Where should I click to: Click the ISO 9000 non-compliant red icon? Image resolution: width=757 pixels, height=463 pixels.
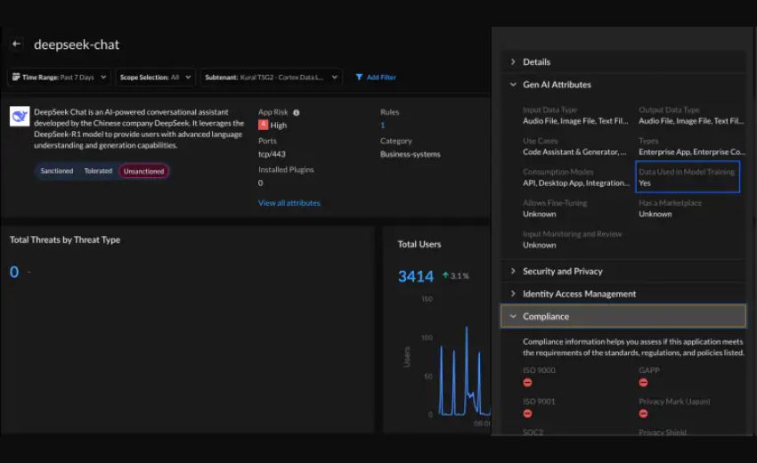pyautogui.click(x=528, y=382)
